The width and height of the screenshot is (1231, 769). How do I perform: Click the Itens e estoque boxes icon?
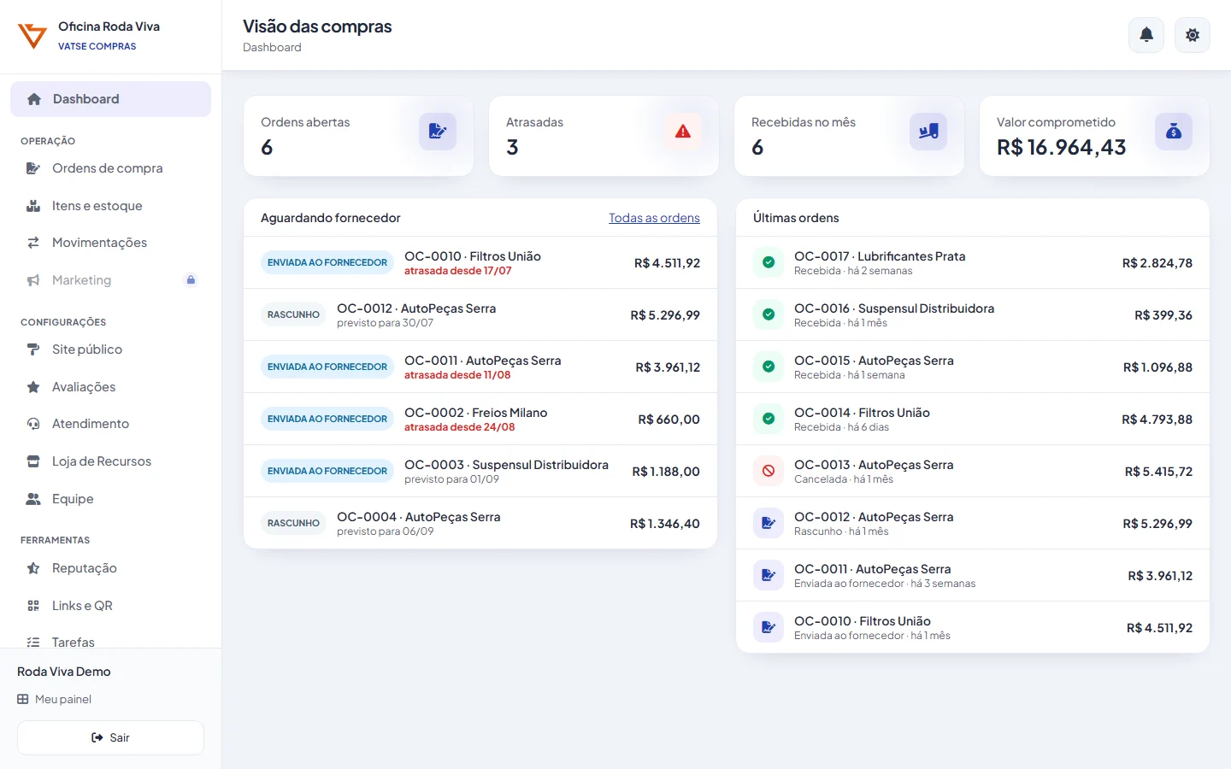coord(33,206)
